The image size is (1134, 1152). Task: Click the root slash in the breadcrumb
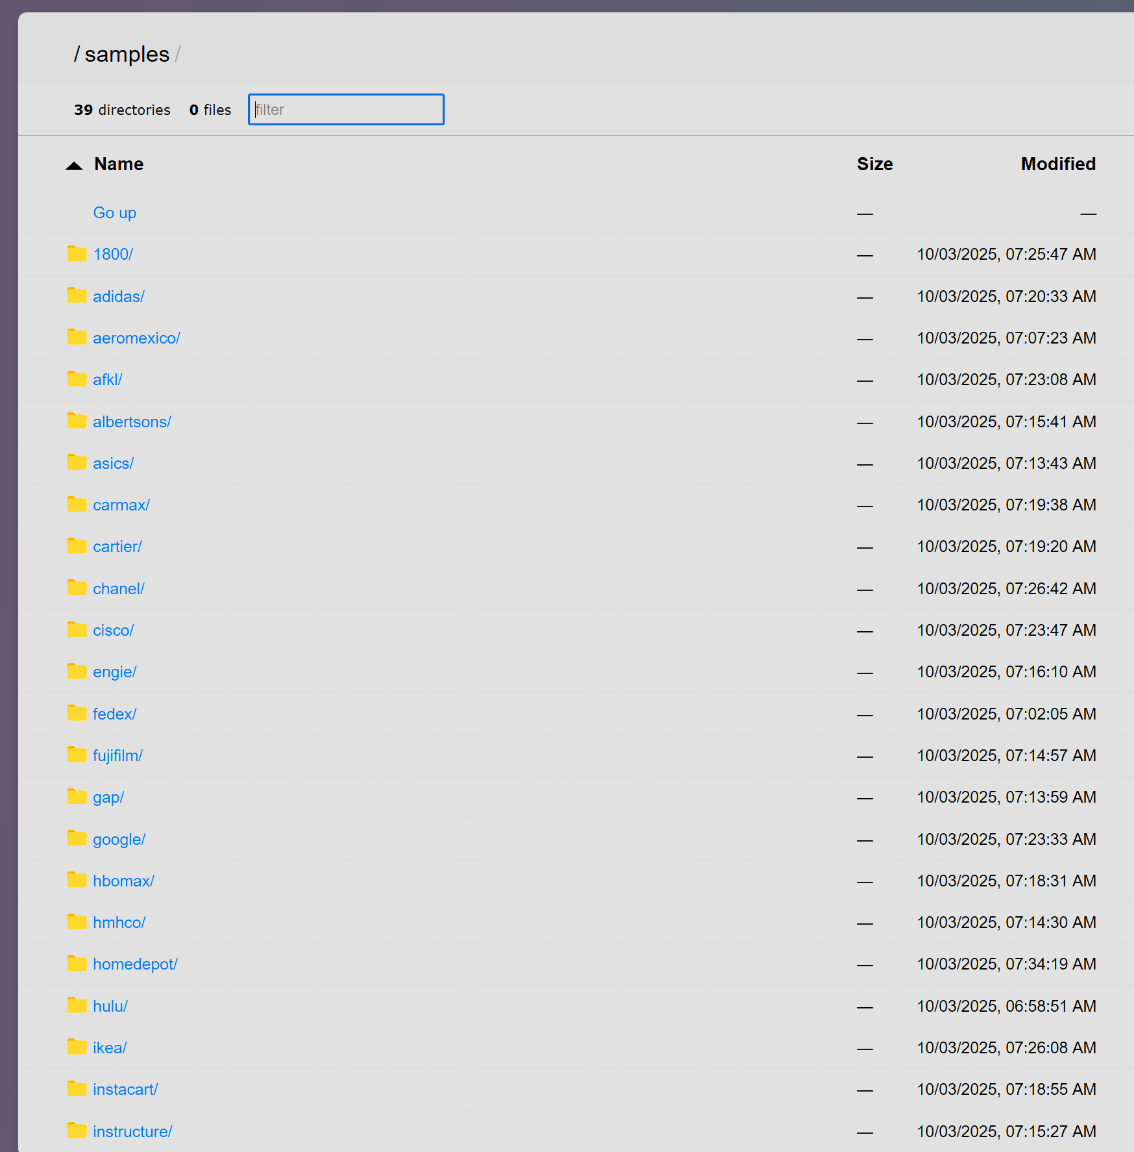(x=77, y=55)
